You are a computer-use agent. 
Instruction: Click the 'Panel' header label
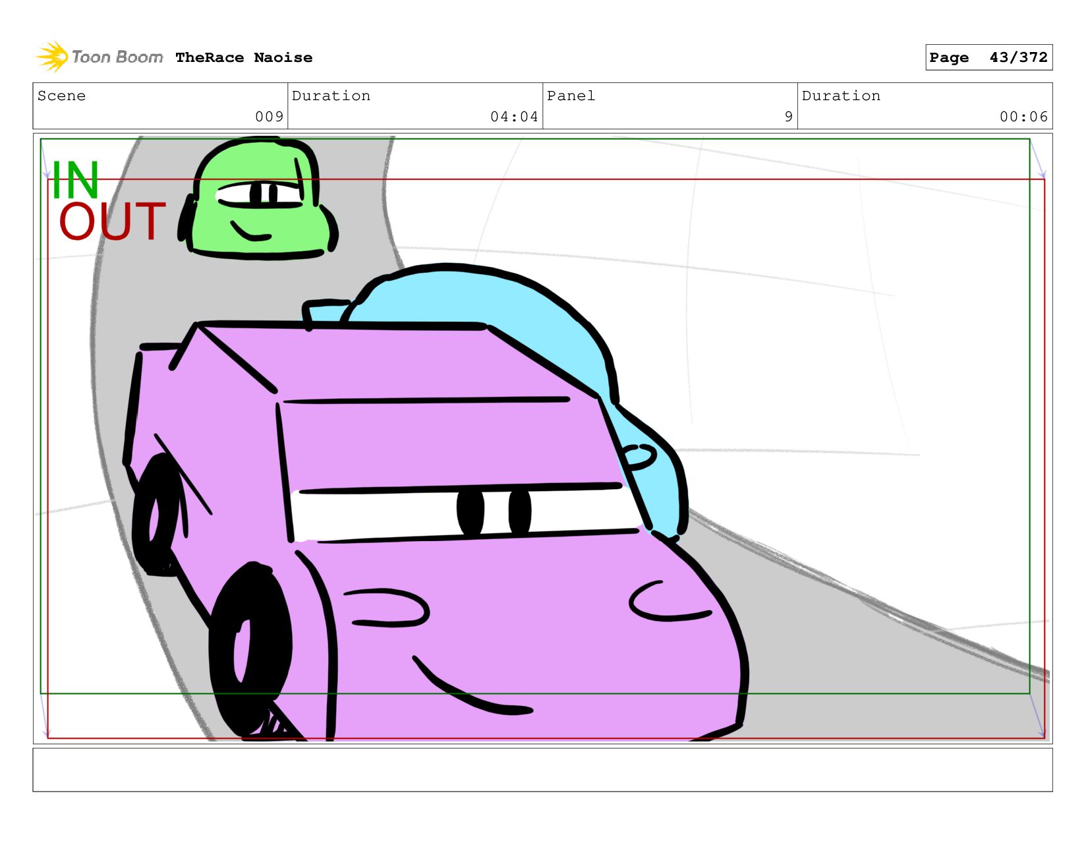pyautogui.click(x=571, y=96)
